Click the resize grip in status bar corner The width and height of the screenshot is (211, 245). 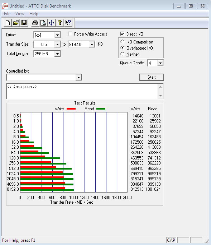206,241
